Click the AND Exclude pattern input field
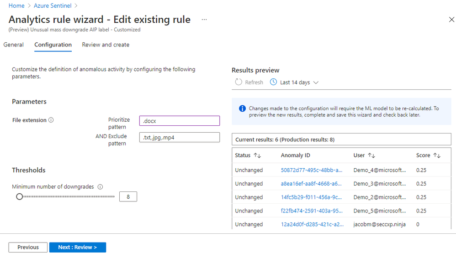The image size is (456, 258). [x=179, y=137]
